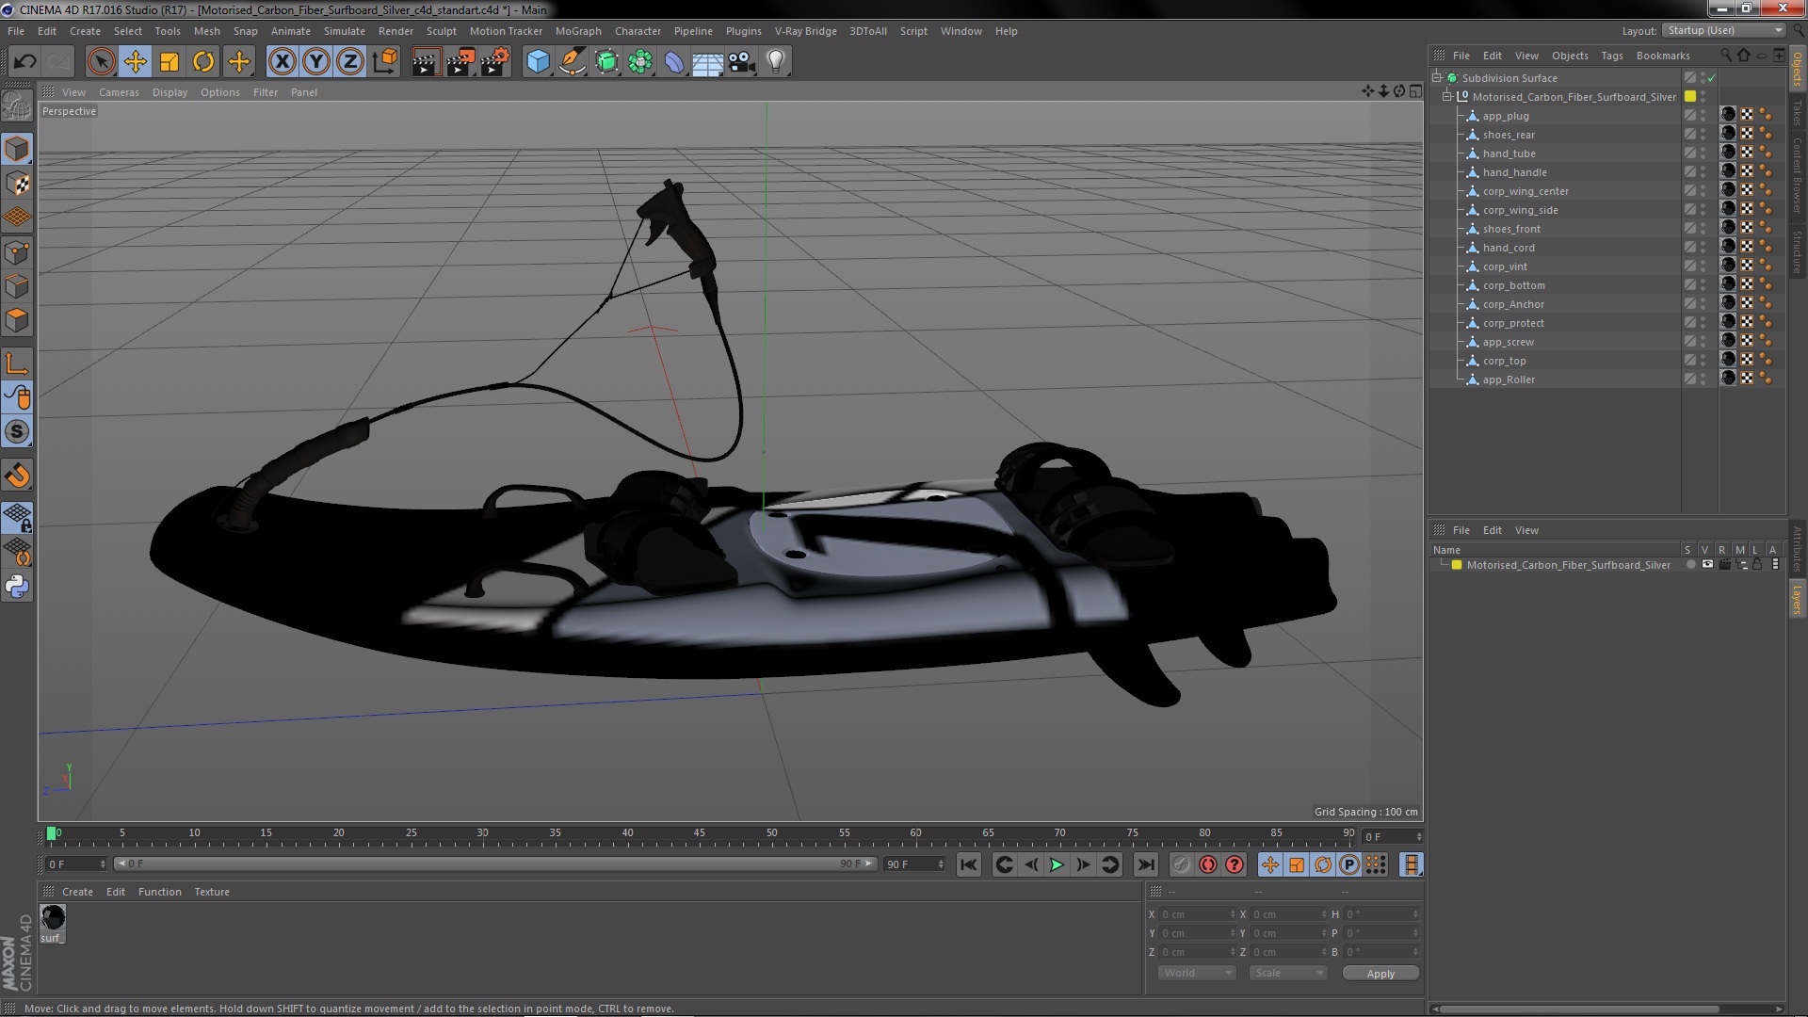Click the yellow layer color swatch
The width and height of the screenshot is (1808, 1017).
(1456, 565)
